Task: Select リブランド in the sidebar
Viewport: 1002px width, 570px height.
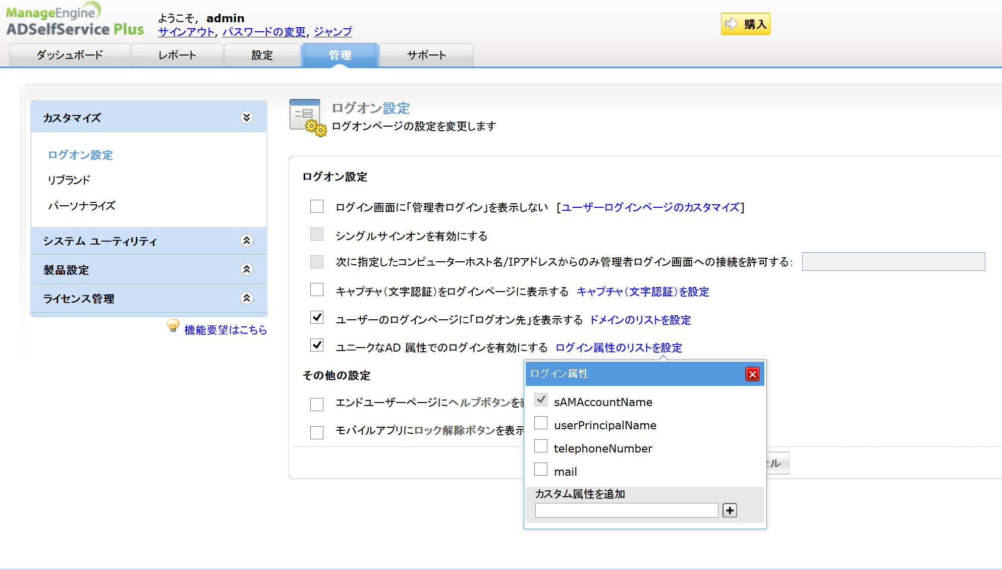Action: click(69, 180)
